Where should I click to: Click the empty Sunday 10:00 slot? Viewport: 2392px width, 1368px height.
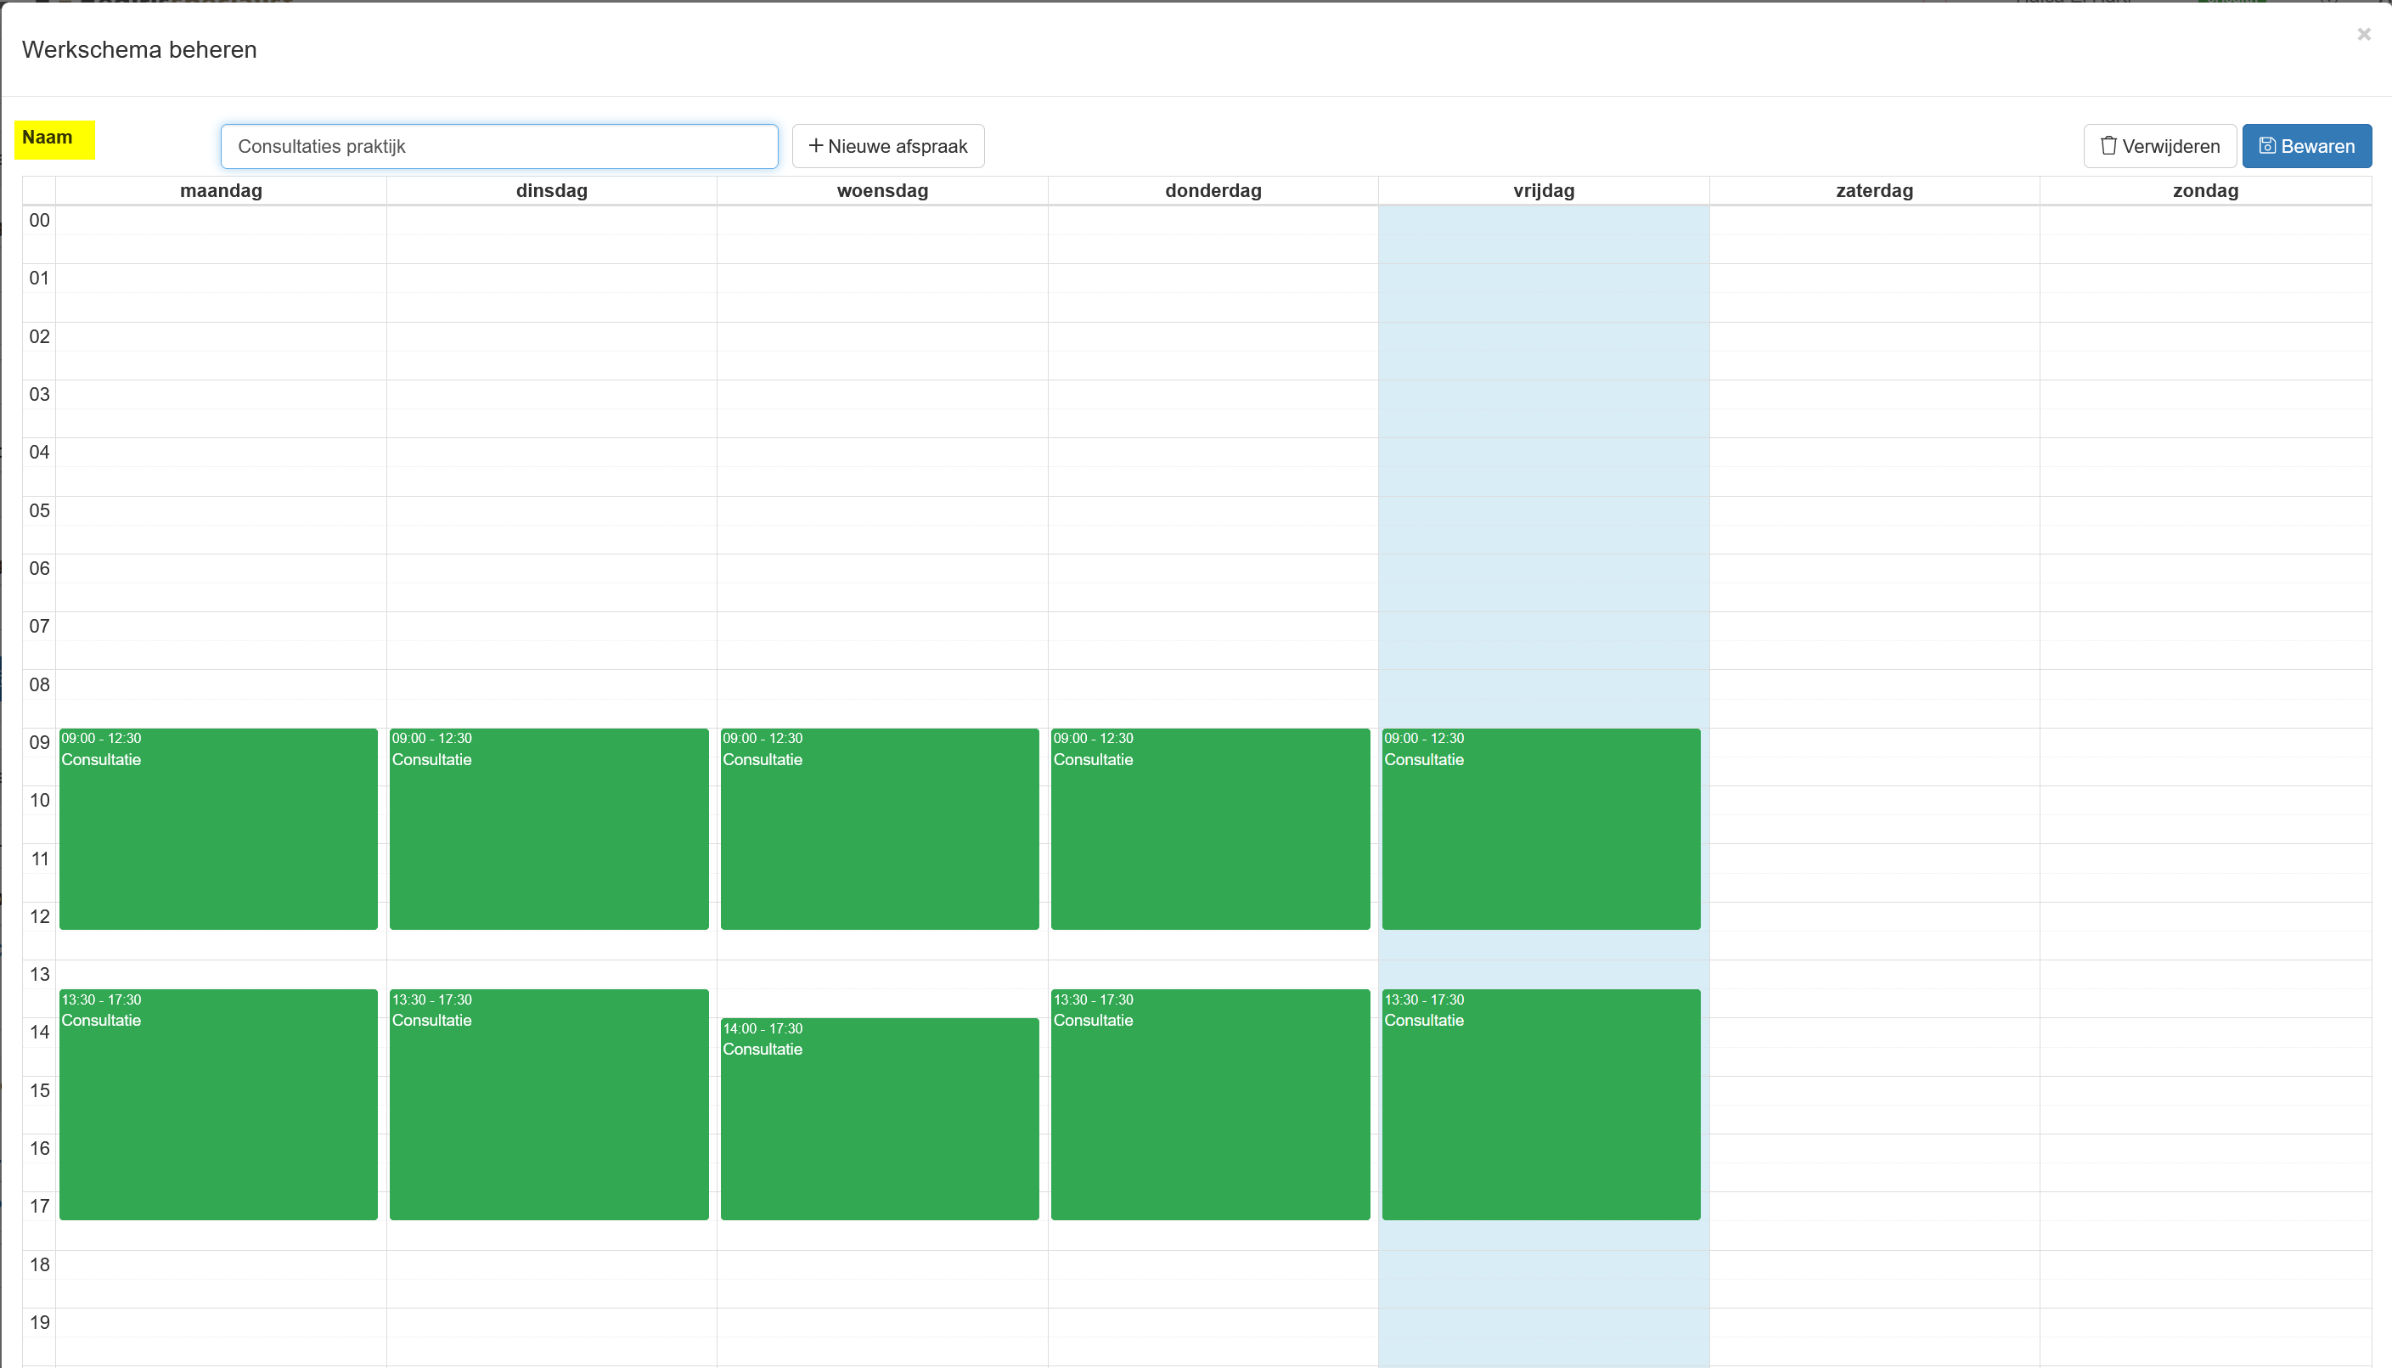click(x=2205, y=801)
